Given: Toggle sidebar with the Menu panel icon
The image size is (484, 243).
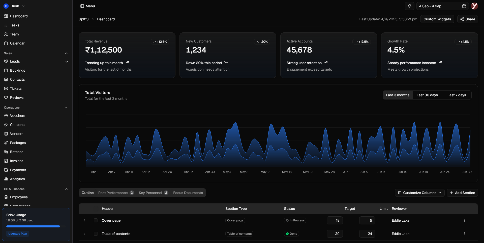Looking at the screenshot, I should [82, 6].
